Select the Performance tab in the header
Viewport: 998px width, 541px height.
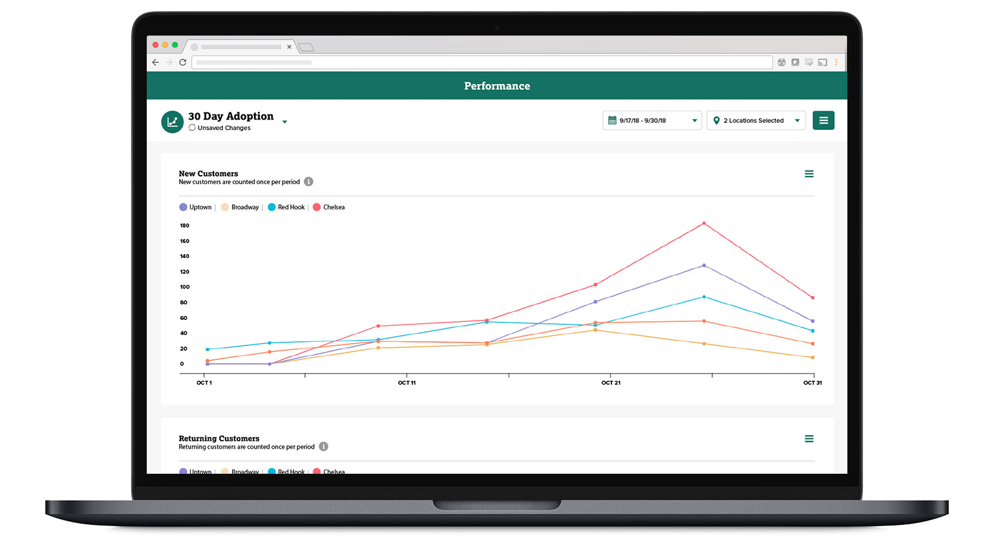(496, 85)
